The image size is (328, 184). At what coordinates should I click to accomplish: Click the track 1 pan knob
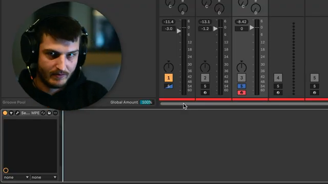(169, 67)
